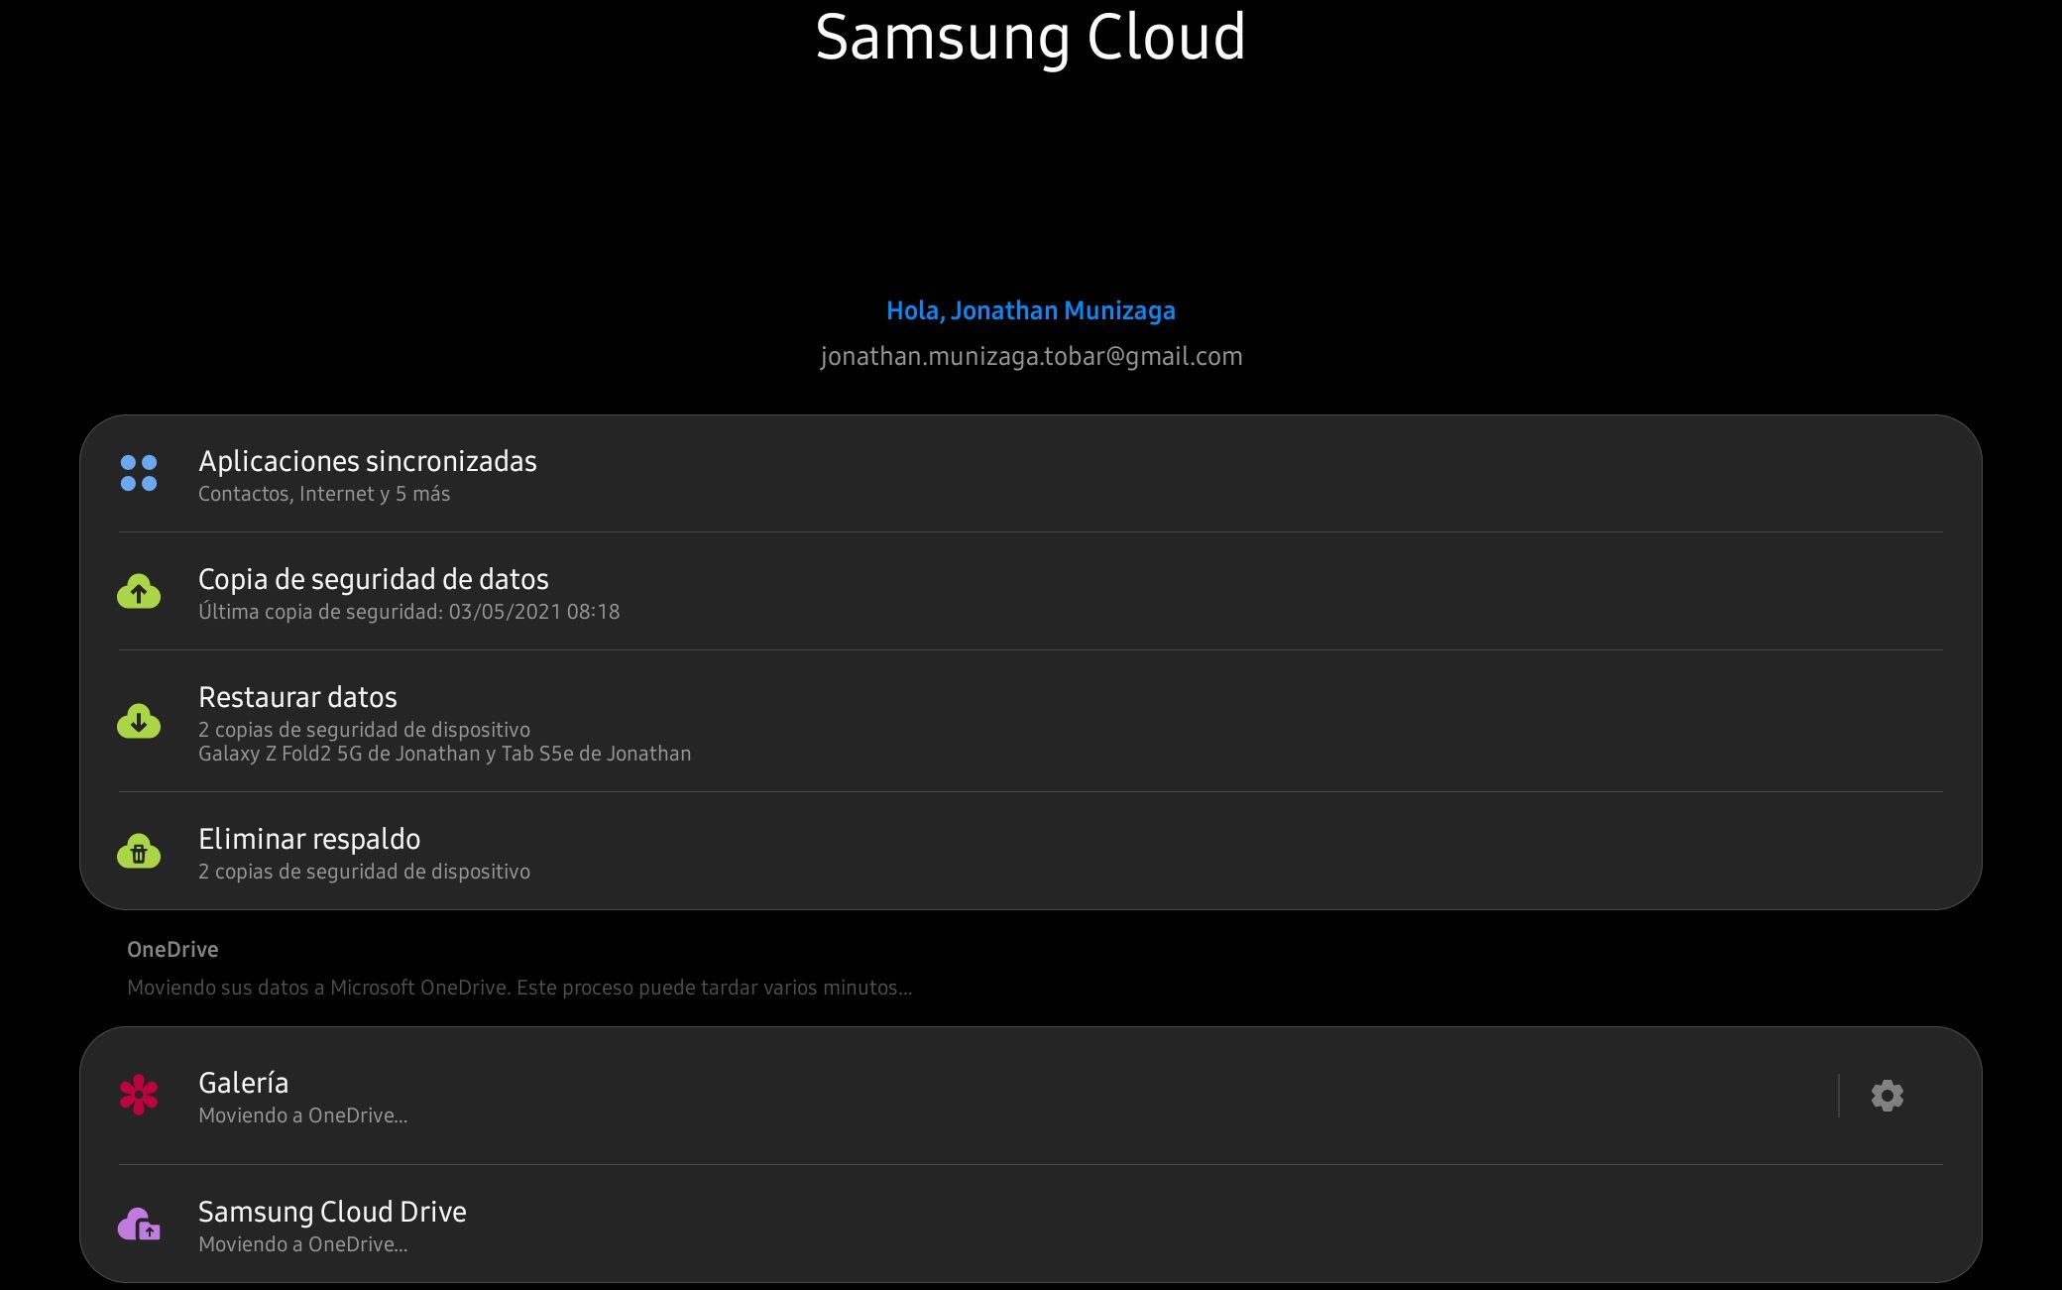Open Samsung Cloud Drive entry
Screen dimensions: 2062x1290
point(1031,1225)
